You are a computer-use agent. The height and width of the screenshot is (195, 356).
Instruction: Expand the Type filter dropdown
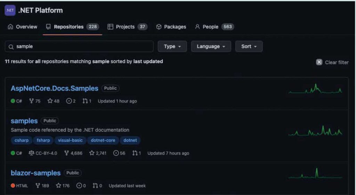click(x=172, y=46)
